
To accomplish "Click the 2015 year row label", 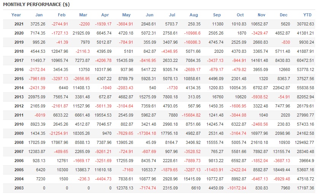I will (19, 79).
